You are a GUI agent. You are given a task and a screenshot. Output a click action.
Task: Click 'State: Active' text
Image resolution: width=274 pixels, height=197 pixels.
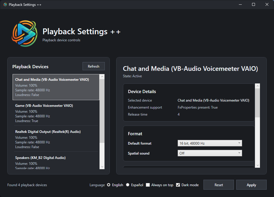[x=132, y=76]
